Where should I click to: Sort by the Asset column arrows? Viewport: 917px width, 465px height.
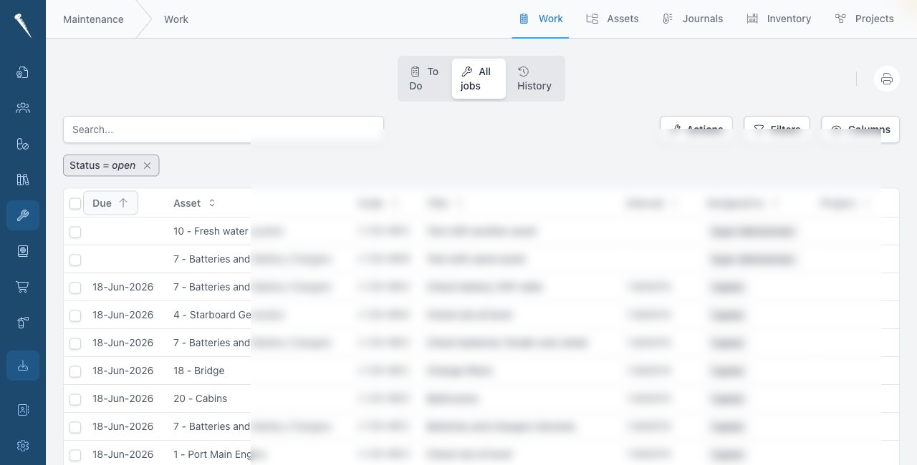coord(212,203)
